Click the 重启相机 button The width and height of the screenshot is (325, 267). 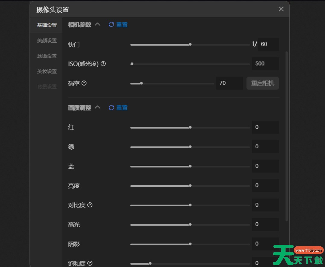tap(262, 83)
